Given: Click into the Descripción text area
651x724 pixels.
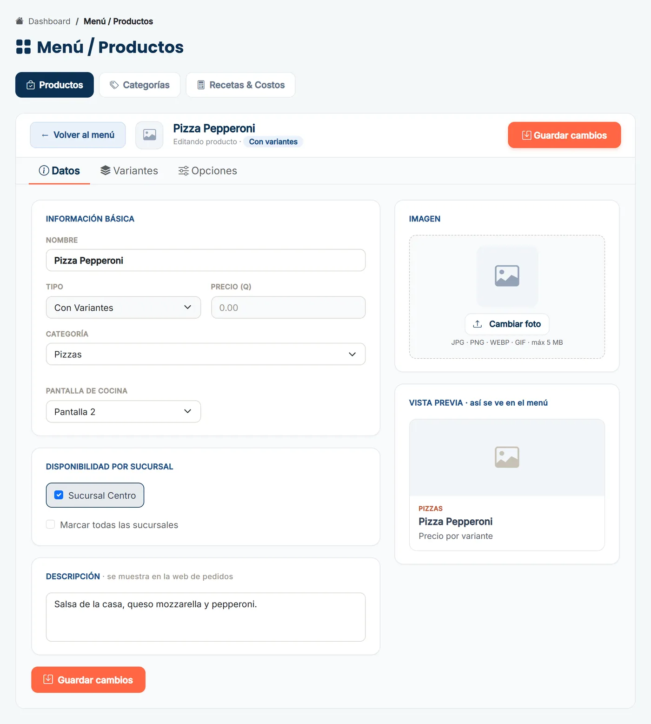Looking at the screenshot, I should point(206,617).
